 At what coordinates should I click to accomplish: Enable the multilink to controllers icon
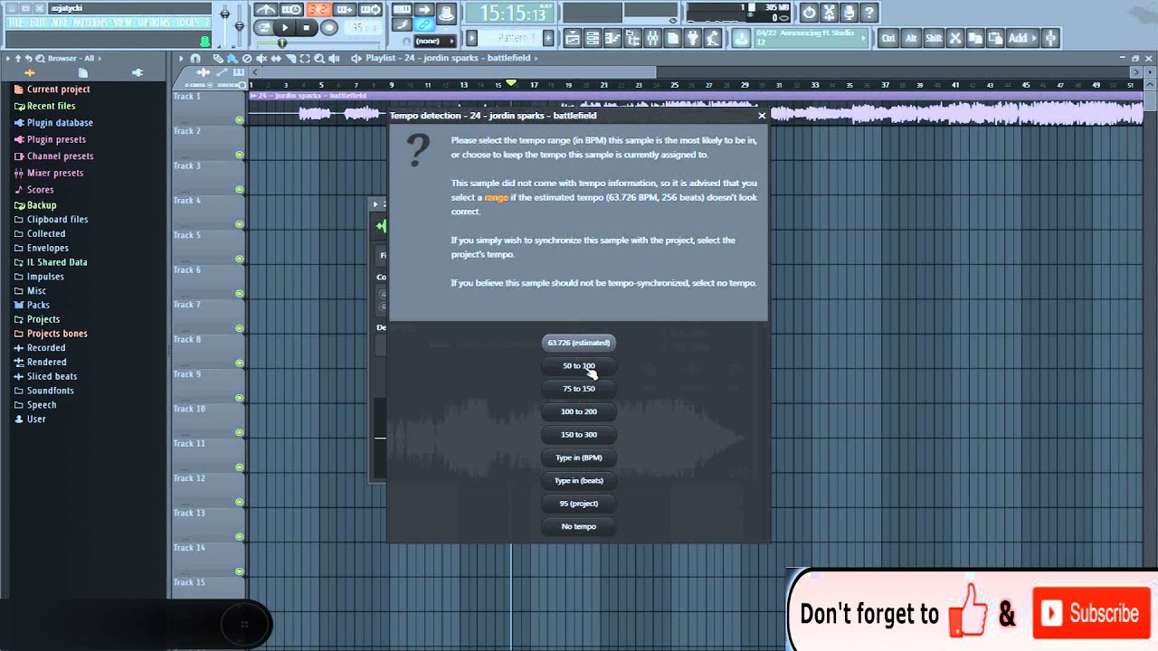pyautogui.click(x=423, y=24)
